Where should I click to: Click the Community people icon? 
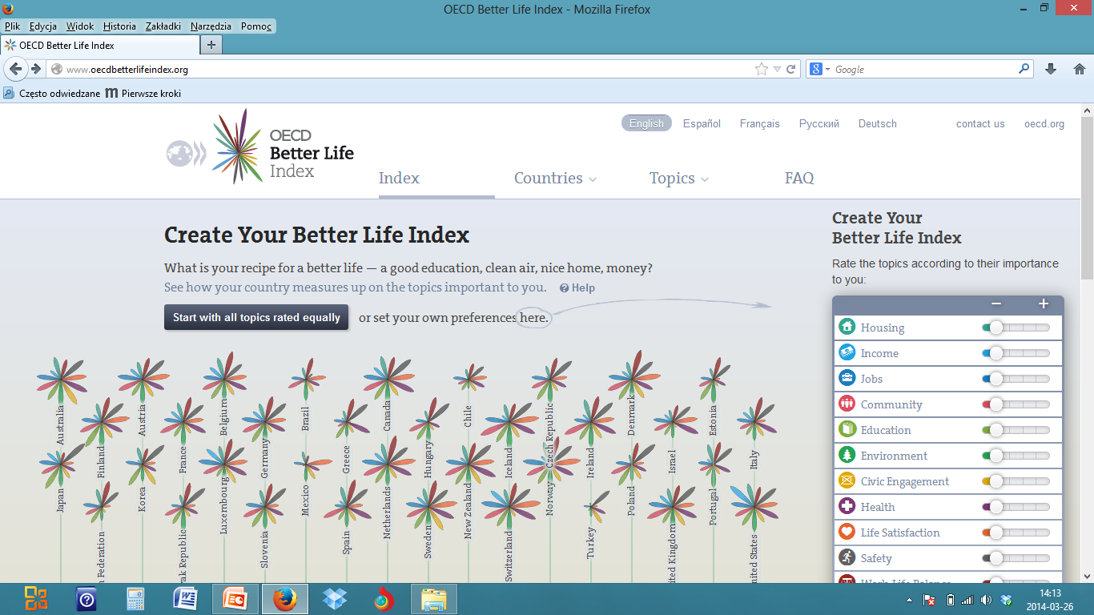point(847,404)
